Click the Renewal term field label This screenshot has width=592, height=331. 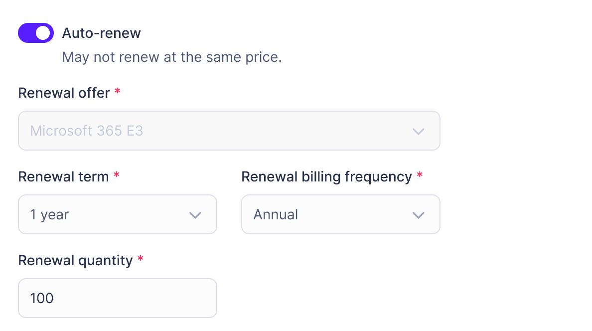click(x=63, y=176)
